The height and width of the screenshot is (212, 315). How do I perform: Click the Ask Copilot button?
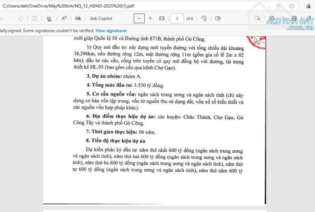[101, 18]
